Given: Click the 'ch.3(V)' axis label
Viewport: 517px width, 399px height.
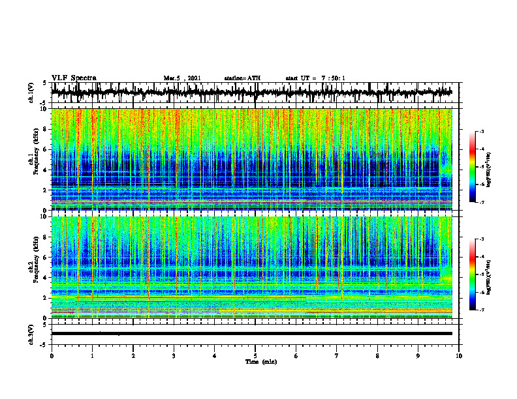Looking at the screenshot, I should [31, 334].
